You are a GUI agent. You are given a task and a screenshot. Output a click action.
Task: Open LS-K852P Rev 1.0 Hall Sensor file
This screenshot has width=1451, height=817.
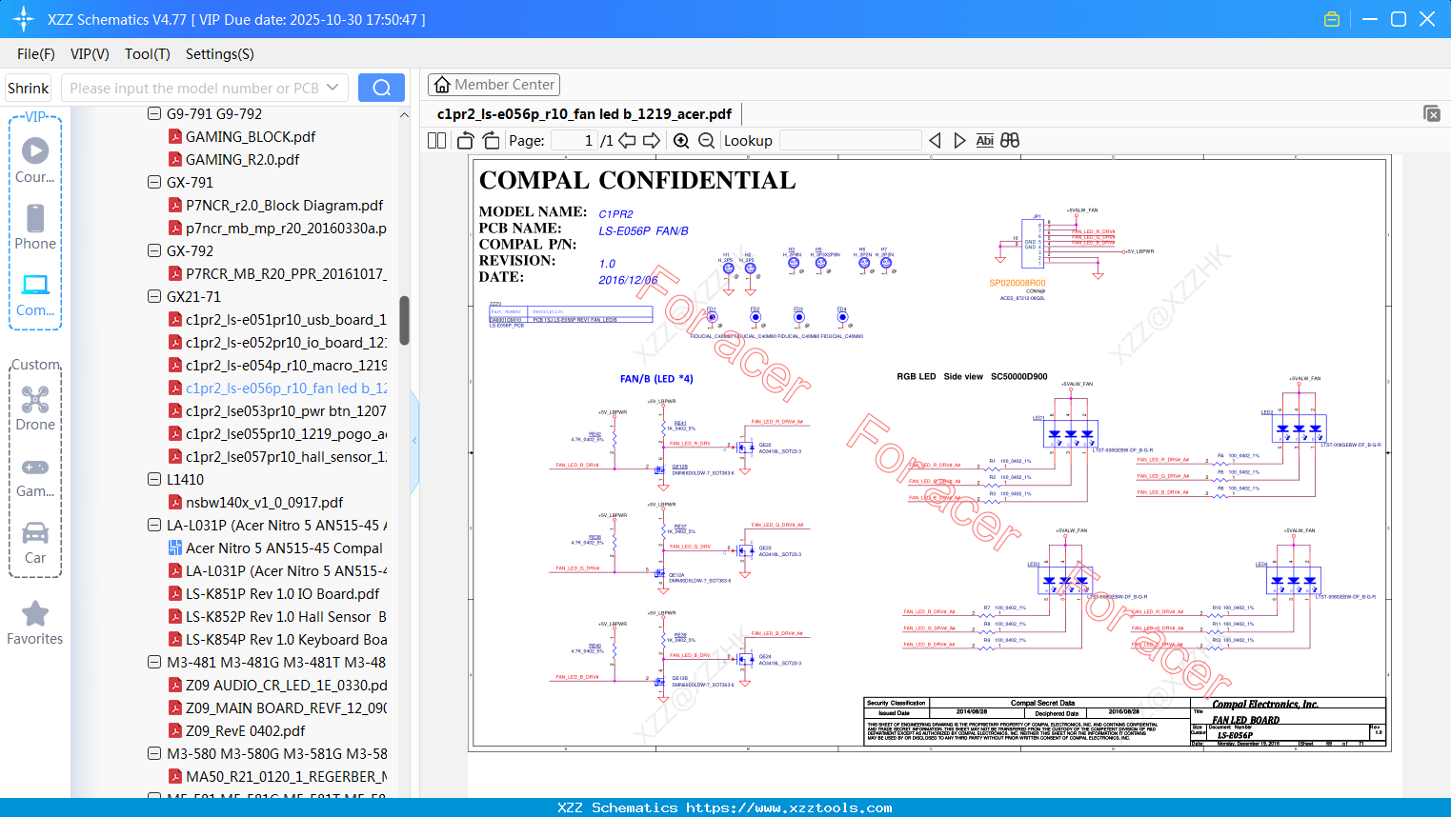tap(277, 616)
